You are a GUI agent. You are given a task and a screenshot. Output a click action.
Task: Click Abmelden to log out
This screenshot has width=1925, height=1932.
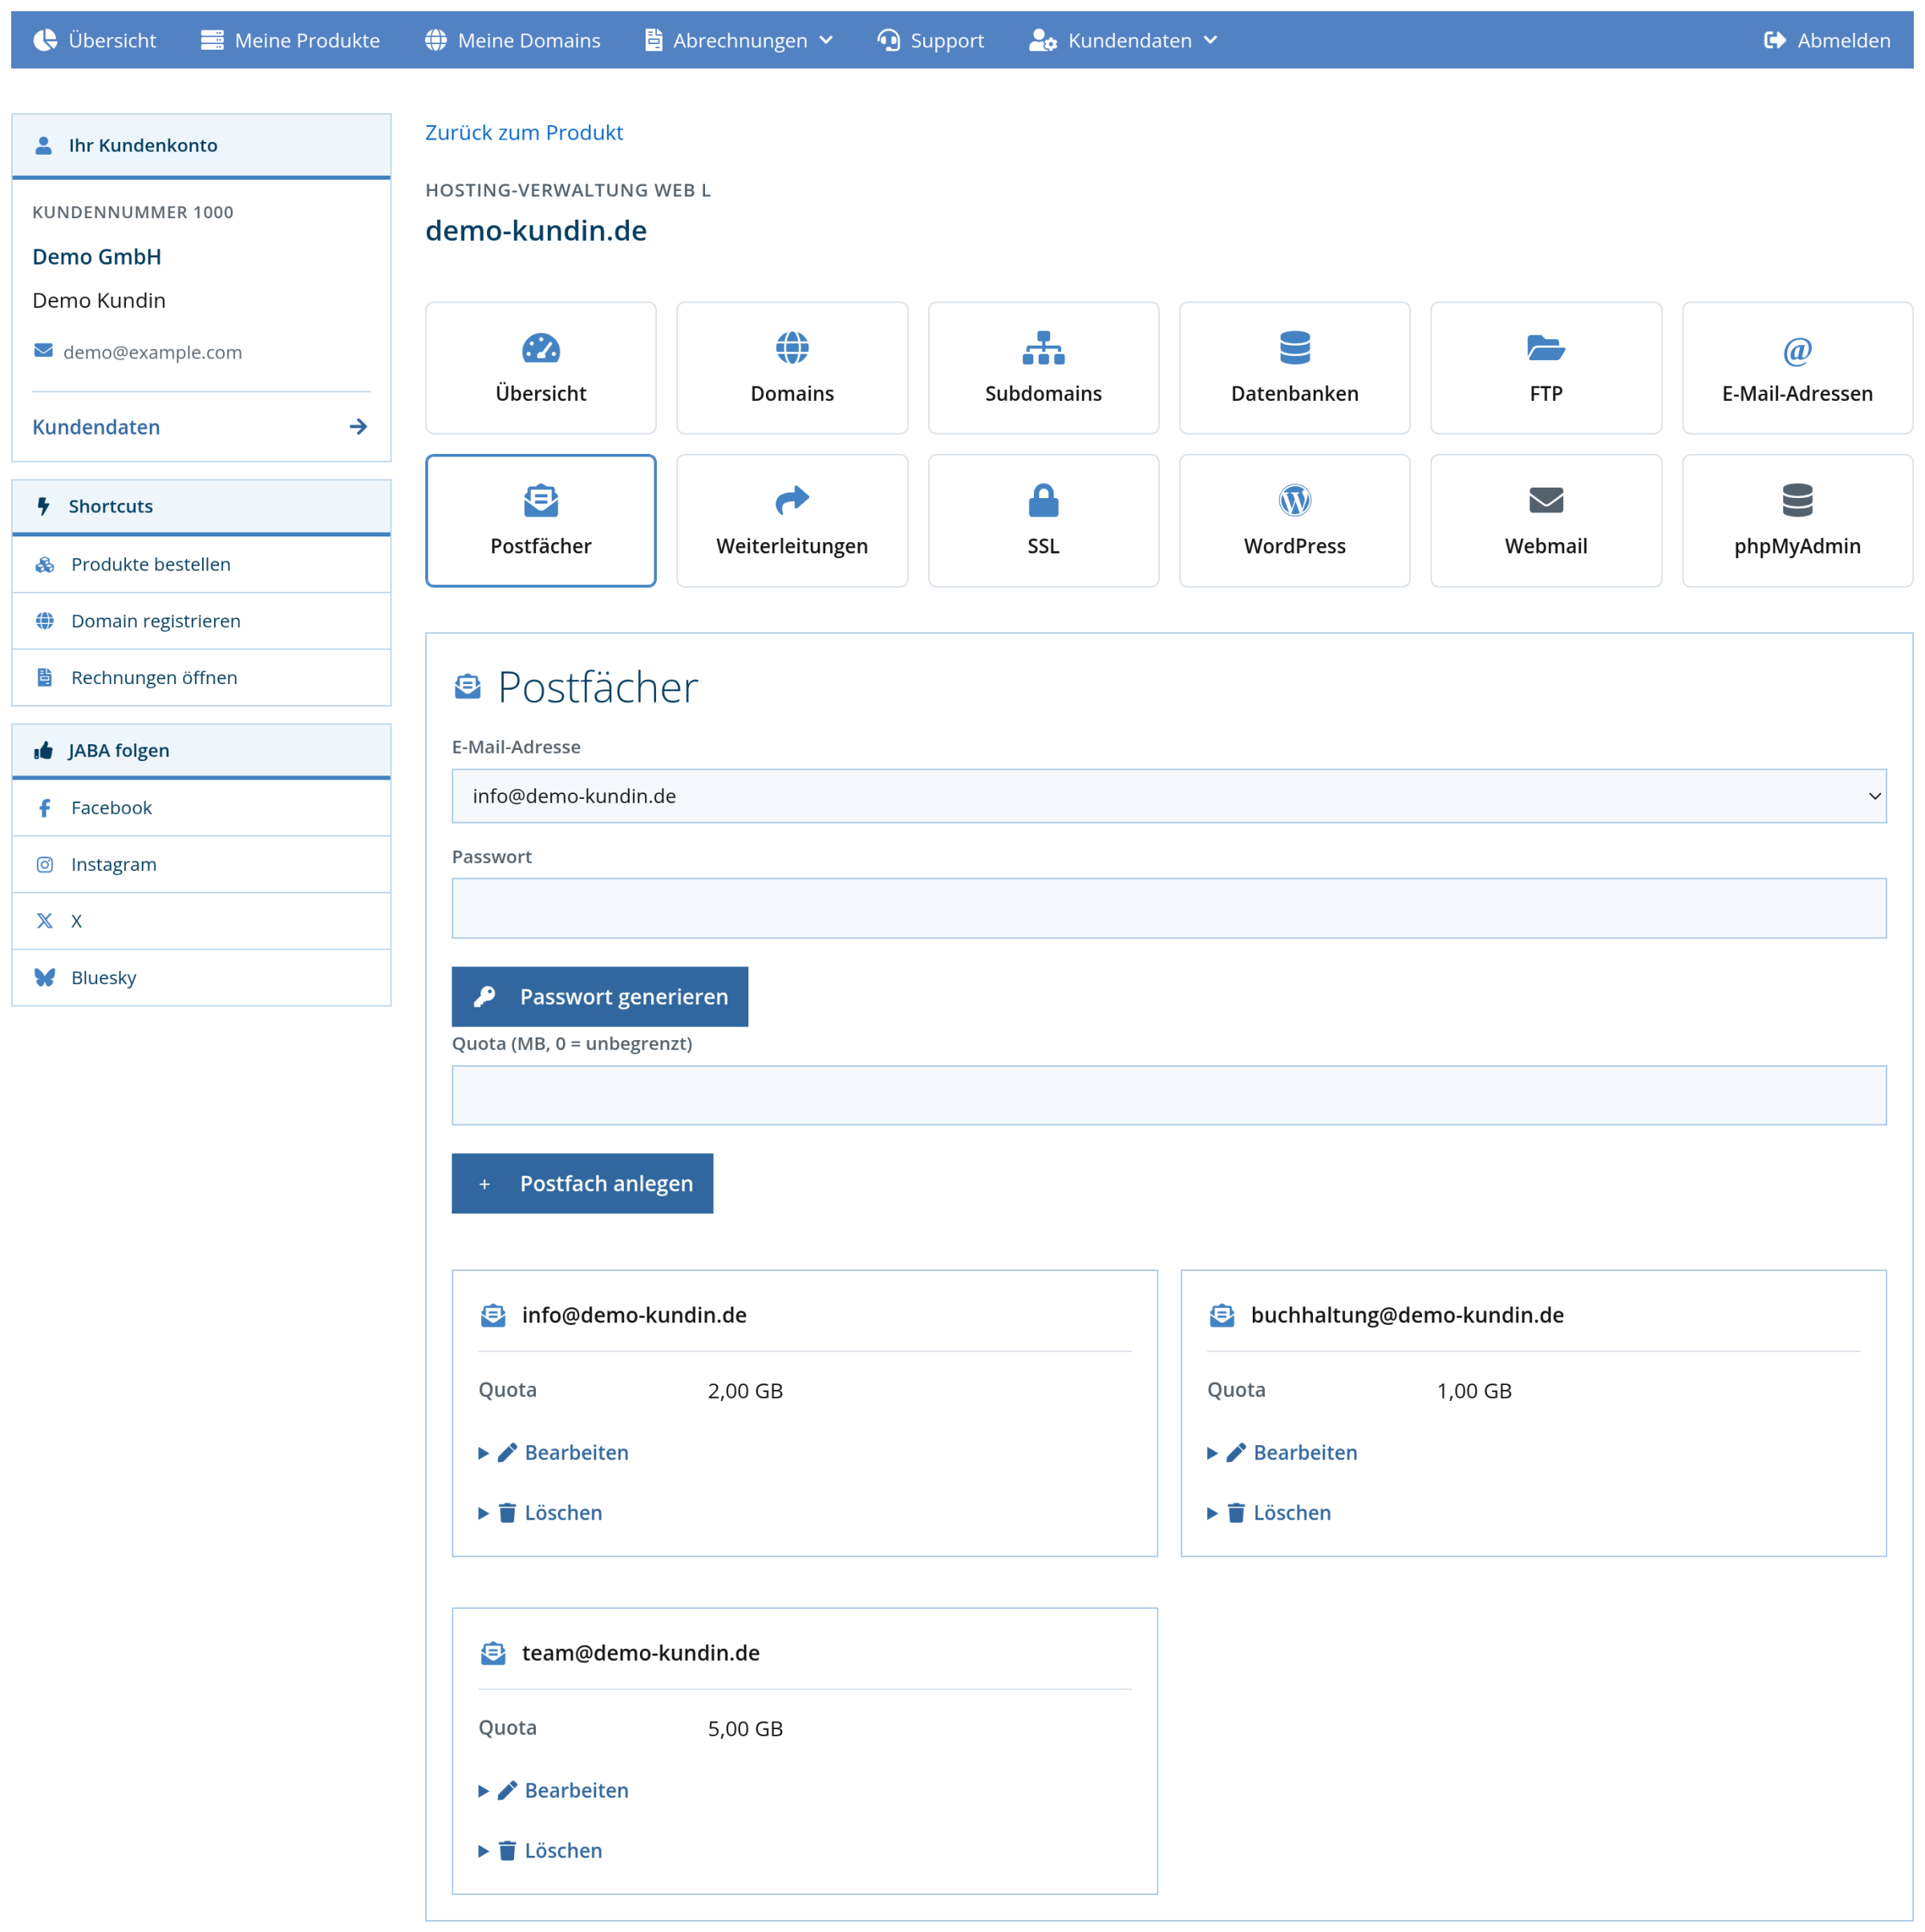(x=1826, y=40)
